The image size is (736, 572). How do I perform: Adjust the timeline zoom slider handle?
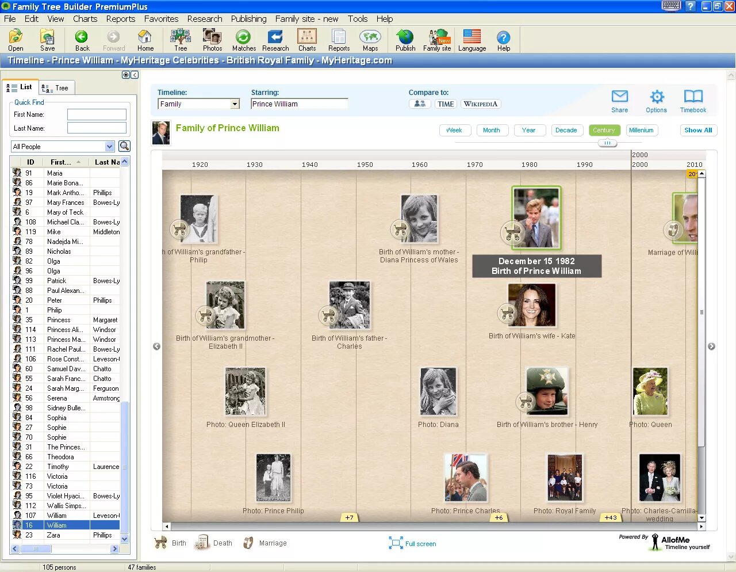coord(607,142)
